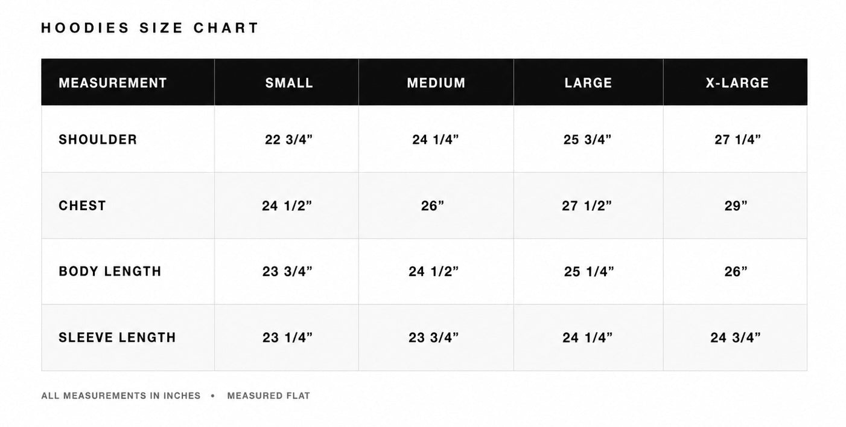Click the MEASURED FLAT footnote
This screenshot has width=846, height=427.
coord(269,396)
